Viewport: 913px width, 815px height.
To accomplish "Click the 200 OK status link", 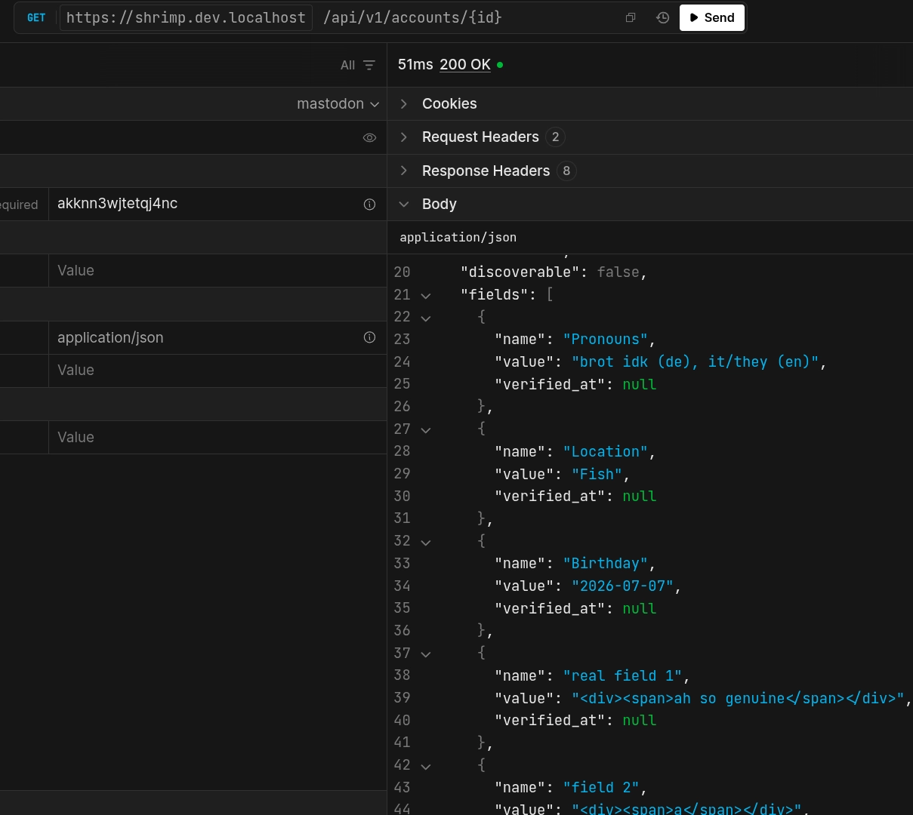I will [465, 65].
